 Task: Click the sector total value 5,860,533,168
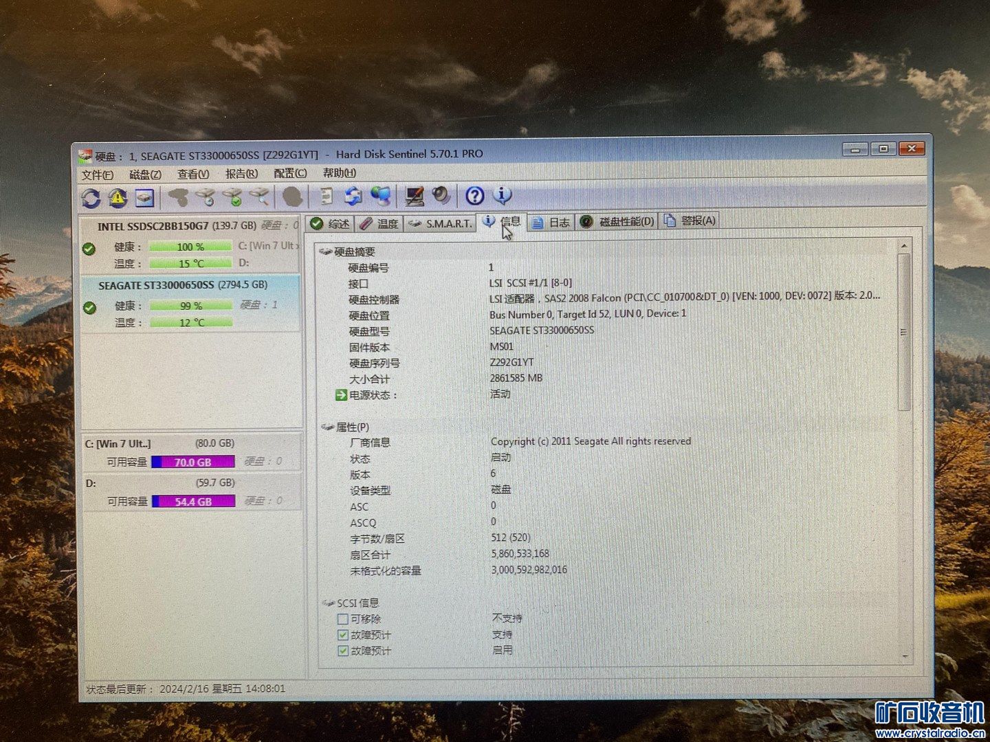520,553
